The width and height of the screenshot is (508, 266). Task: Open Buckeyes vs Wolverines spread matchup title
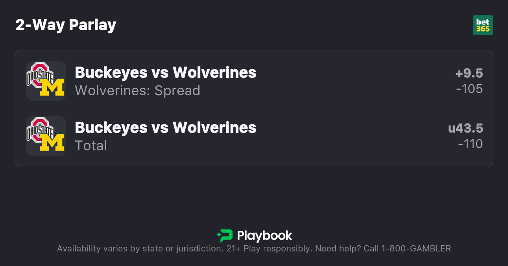pyautogui.click(x=165, y=72)
